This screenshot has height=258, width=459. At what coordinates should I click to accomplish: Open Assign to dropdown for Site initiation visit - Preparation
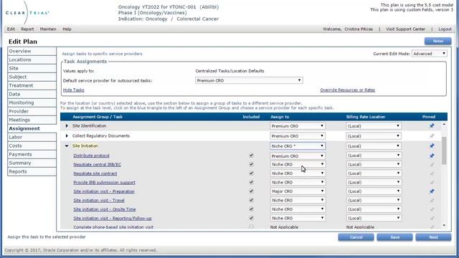[x=298, y=191]
